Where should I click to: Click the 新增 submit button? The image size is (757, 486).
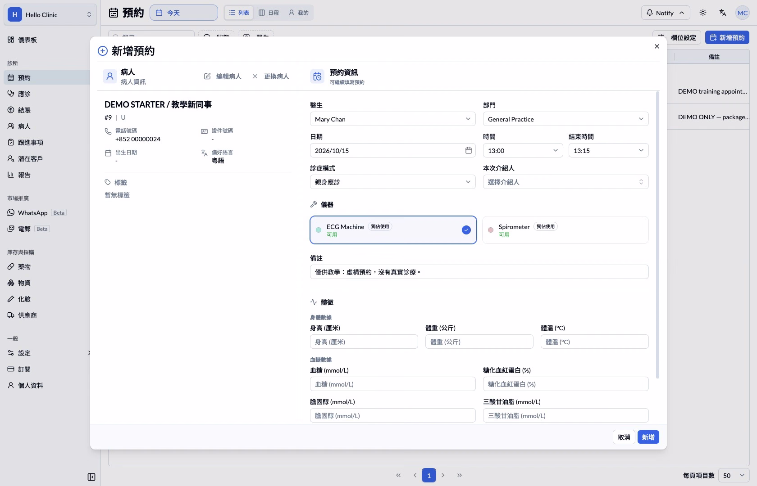tap(648, 437)
